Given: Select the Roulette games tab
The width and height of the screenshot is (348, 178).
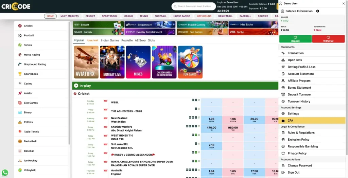Looking at the screenshot, I should [127, 40].
